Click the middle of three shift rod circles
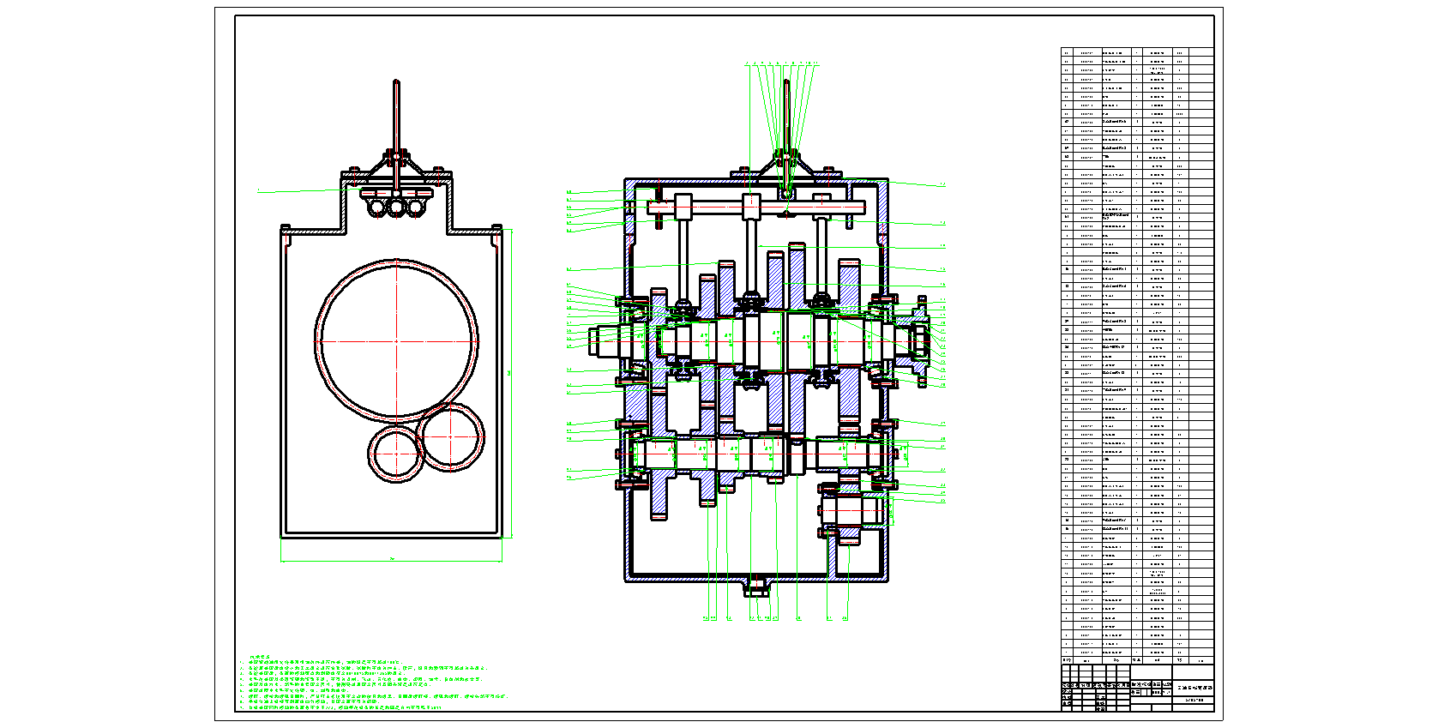Screen dimensions: 1438x728 pyautogui.click(x=395, y=208)
